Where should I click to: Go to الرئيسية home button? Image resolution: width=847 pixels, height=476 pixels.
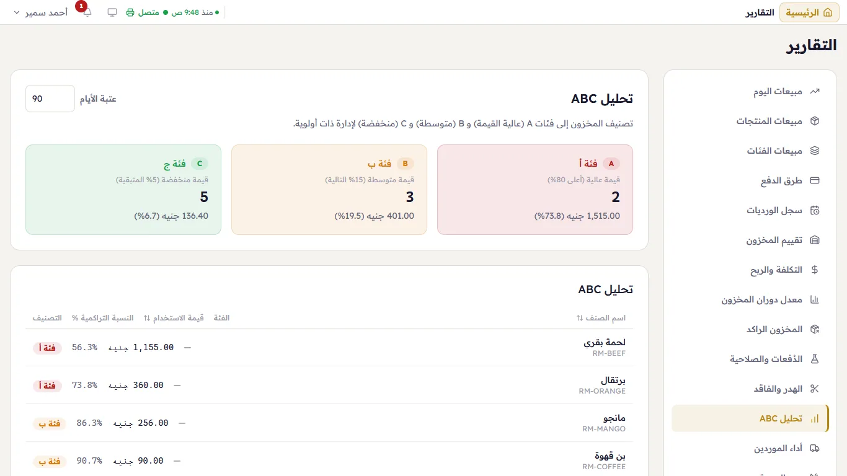(x=809, y=12)
